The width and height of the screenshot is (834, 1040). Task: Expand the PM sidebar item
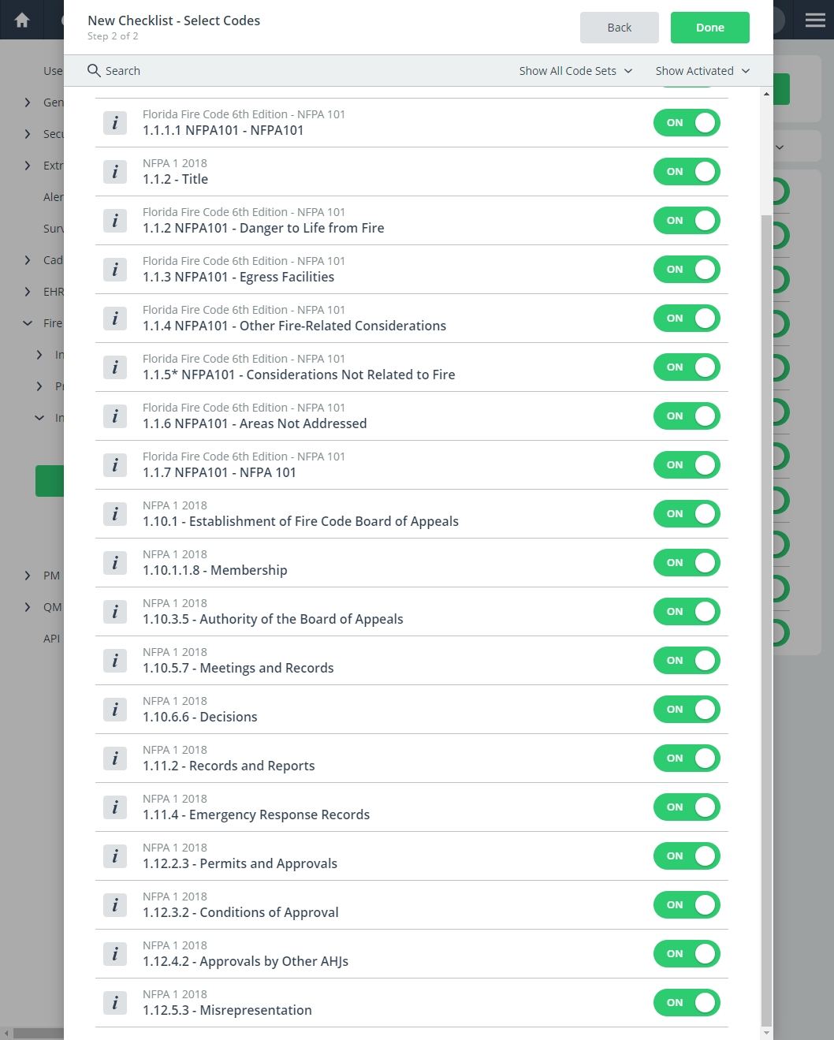[x=28, y=576]
